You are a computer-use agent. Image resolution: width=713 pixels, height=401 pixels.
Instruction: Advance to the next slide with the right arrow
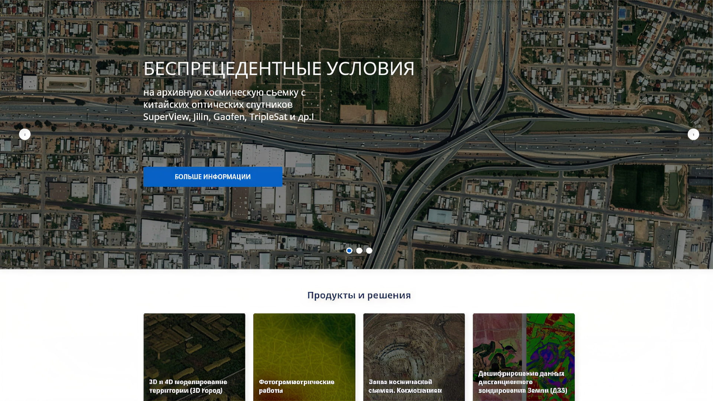(693, 134)
